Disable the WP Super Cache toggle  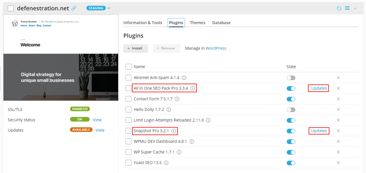click(x=291, y=152)
